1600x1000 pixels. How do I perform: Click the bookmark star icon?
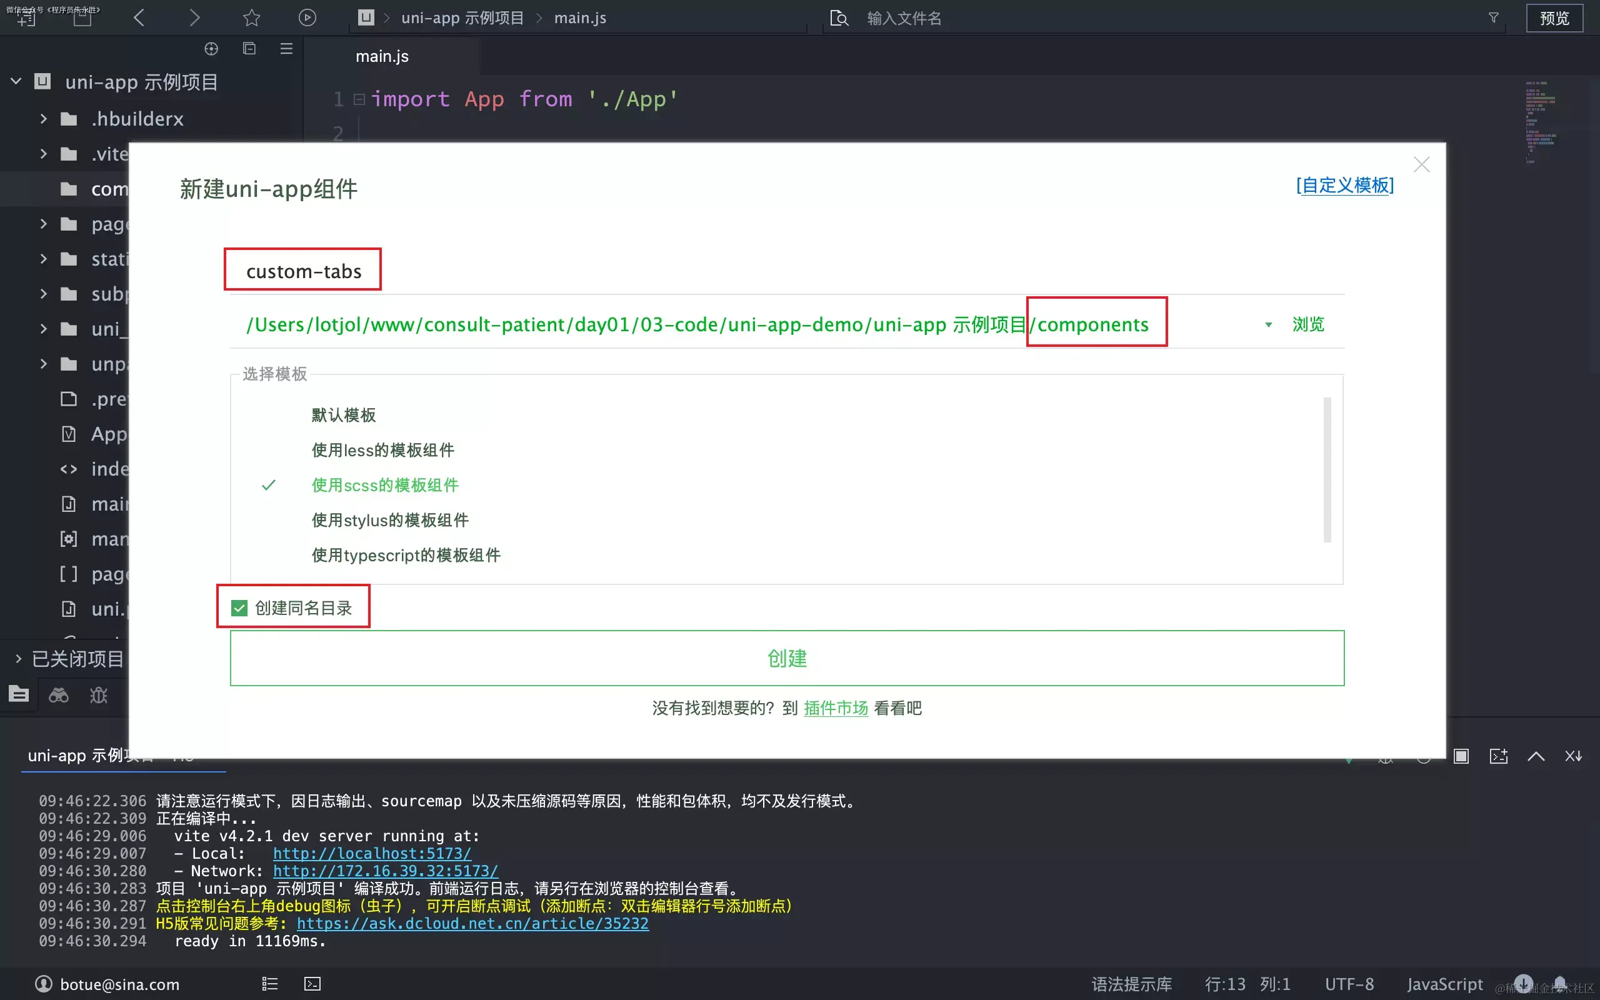pos(251,18)
